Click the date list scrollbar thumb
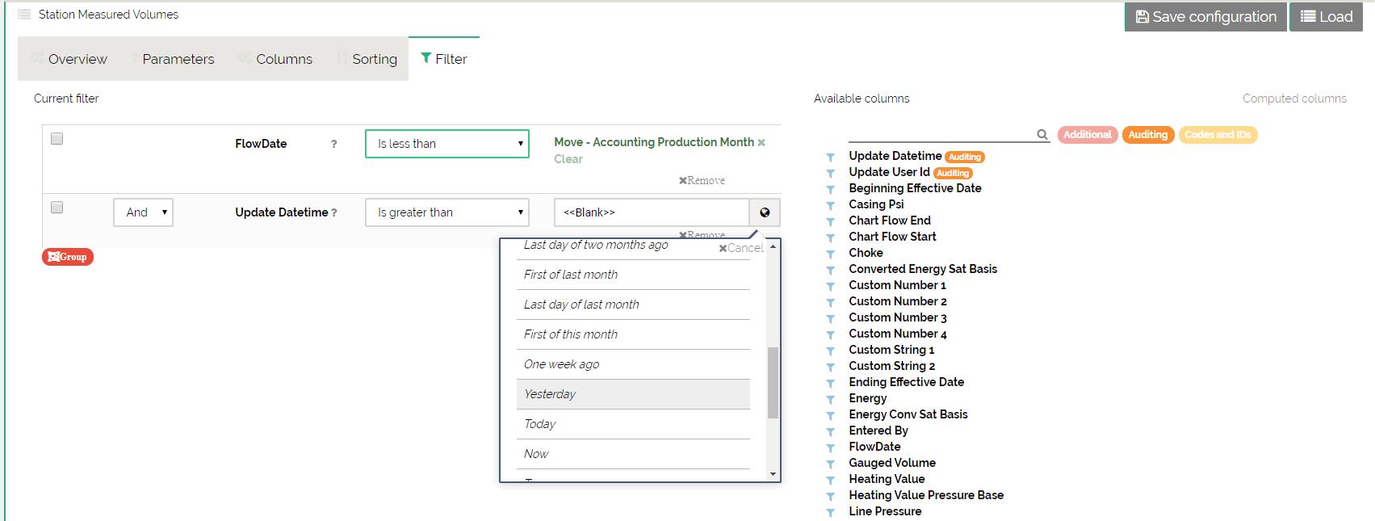 [773, 382]
